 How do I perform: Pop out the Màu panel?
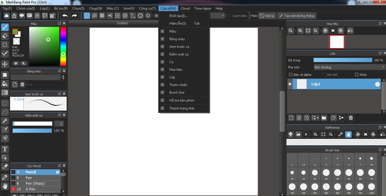(x=59, y=23)
